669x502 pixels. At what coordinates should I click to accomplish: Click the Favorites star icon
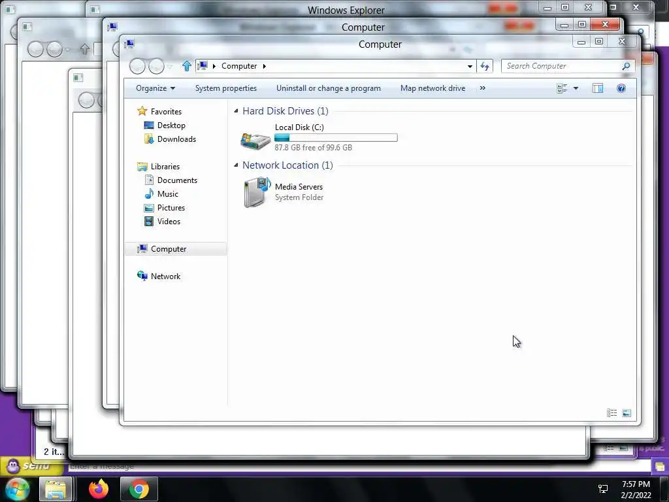click(142, 111)
